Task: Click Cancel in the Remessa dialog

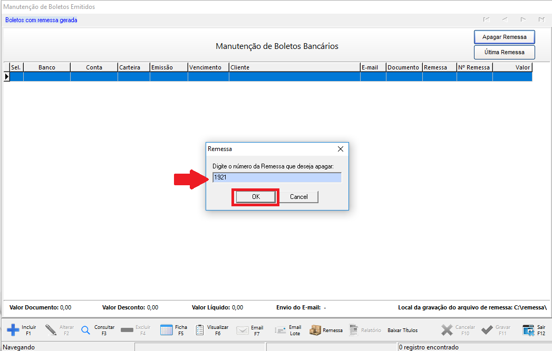Action: click(x=298, y=197)
